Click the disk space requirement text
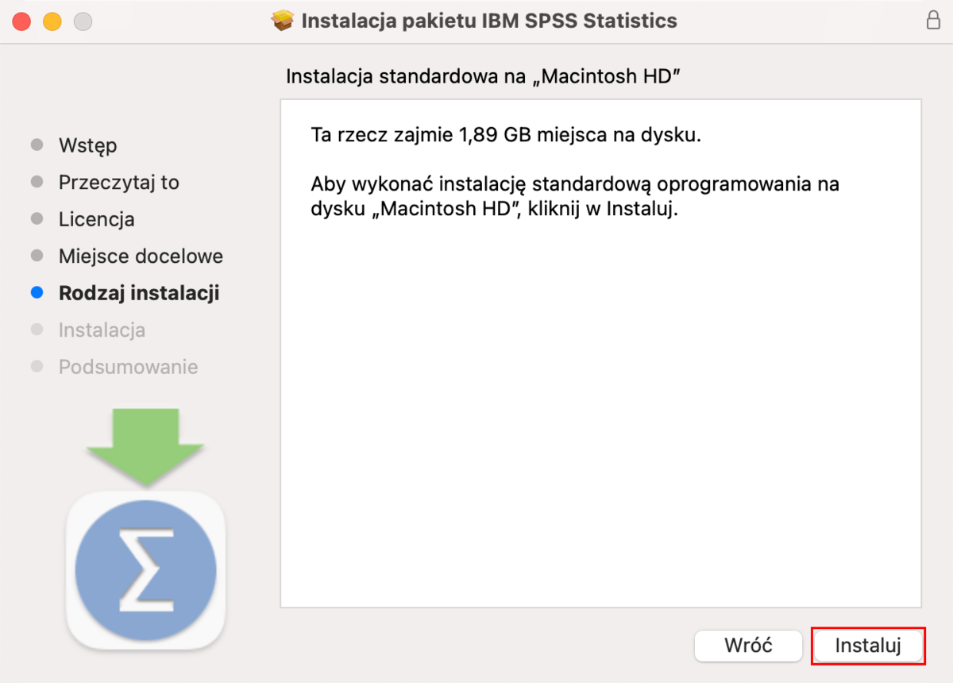Viewport: 953px width, 683px height. (x=506, y=135)
